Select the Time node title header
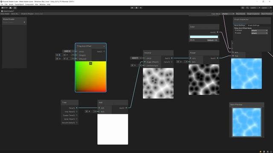273x153 pixels. tap(70, 102)
